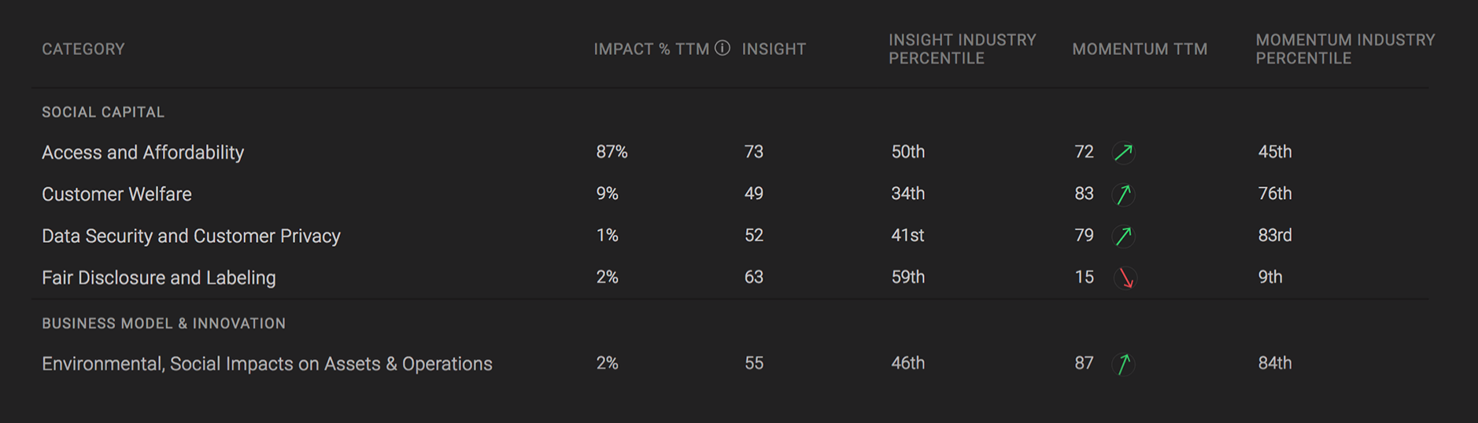Image resolution: width=1478 pixels, height=423 pixels.
Task: Click the Business Model & Innovation heading
Action: (x=164, y=323)
